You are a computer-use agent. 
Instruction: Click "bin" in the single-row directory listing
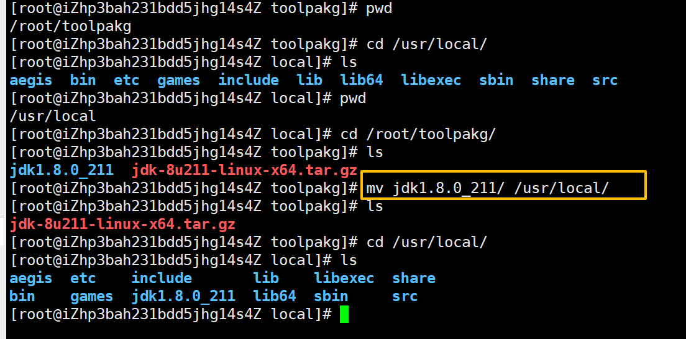(x=83, y=81)
